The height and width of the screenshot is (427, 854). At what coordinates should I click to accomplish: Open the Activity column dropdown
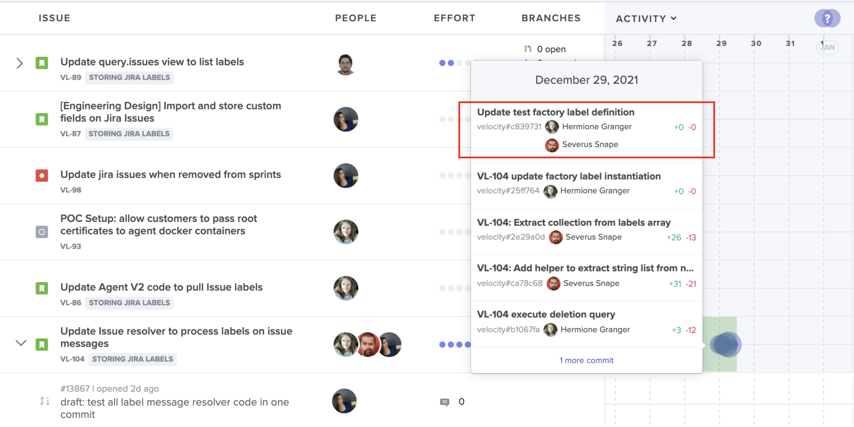(x=646, y=19)
